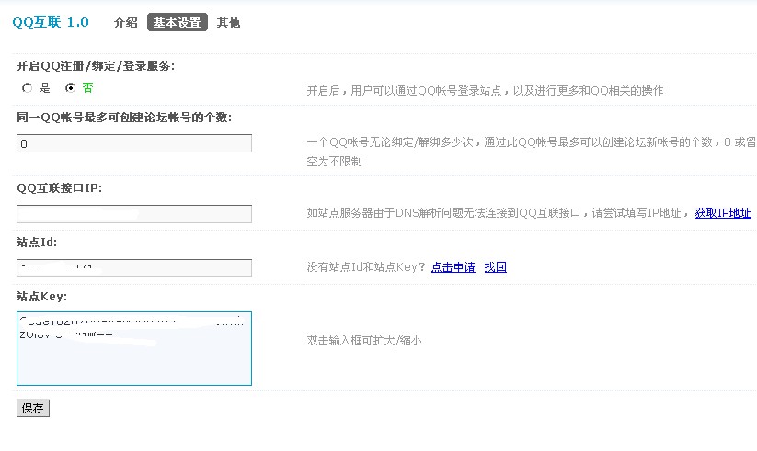
Task: Click the QQ互联接口IP input field
Action: (x=134, y=214)
